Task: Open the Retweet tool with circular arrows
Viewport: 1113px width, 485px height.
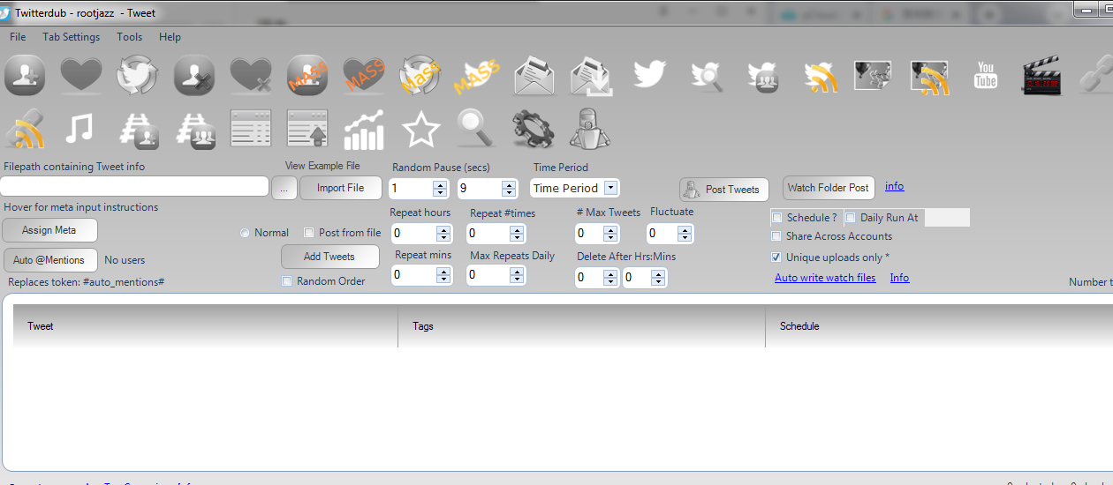Action: pos(138,75)
